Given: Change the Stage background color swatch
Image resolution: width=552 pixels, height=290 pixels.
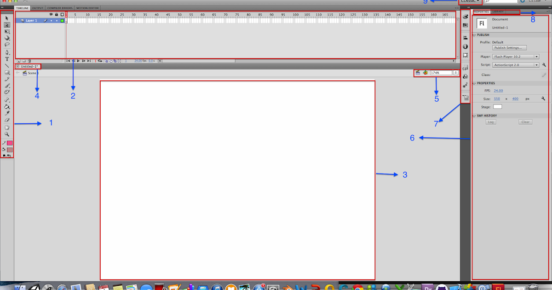Looking at the screenshot, I should (x=497, y=106).
